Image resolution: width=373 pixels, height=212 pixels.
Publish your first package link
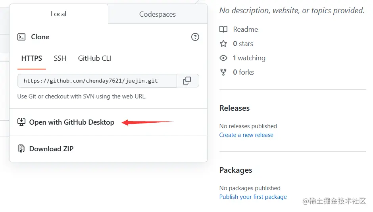click(253, 197)
